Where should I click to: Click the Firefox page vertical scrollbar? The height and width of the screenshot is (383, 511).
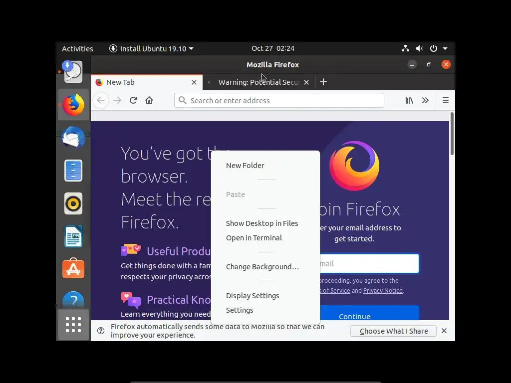tap(452, 134)
